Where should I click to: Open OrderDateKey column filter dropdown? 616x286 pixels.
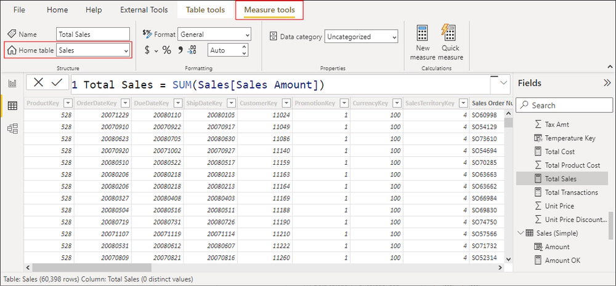(x=125, y=103)
